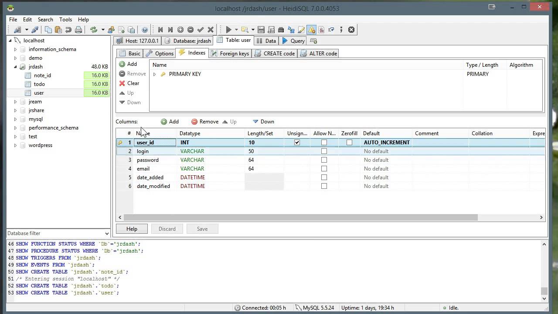Image resolution: width=558 pixels, height=314 pixels.
Task: Select the VARCHAR datatype cell for email
Action: click(x=211, y=168)
